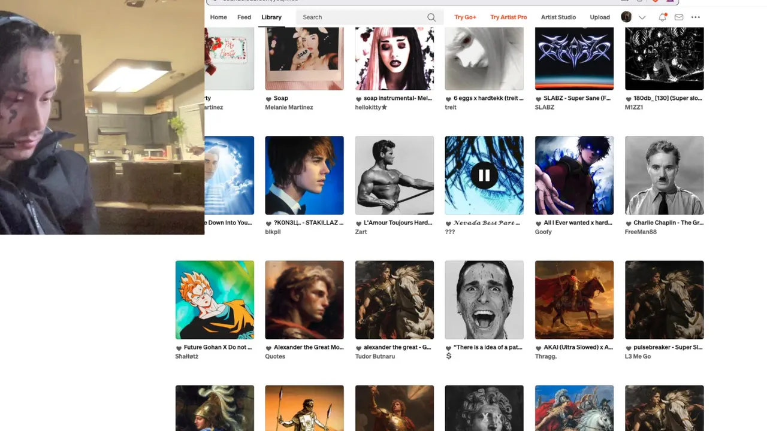Click the user profile avatar
Viewport: 767px width, 431px height.
[x=626, y=17]
